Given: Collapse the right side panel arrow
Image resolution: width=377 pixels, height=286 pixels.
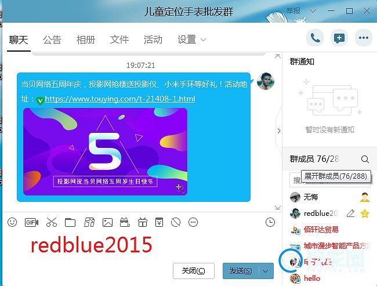Looking at the screenshot, I should (279, 131).
